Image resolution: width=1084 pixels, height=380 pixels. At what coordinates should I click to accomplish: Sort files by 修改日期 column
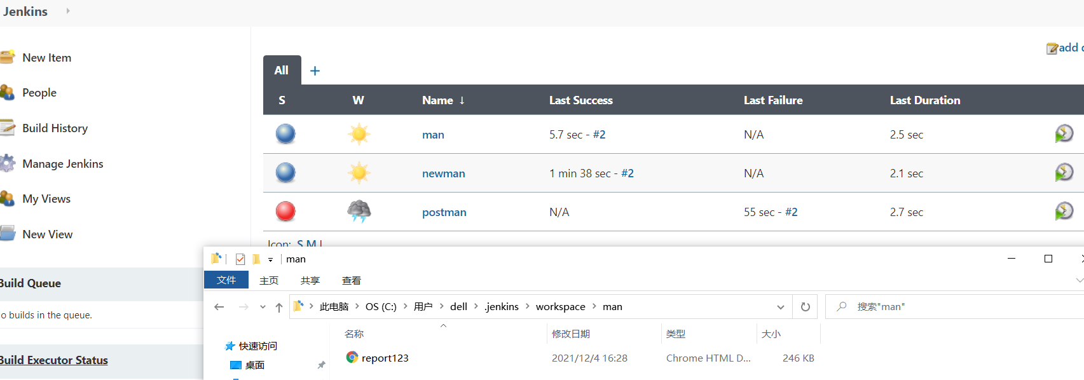[x=570, y=334]
